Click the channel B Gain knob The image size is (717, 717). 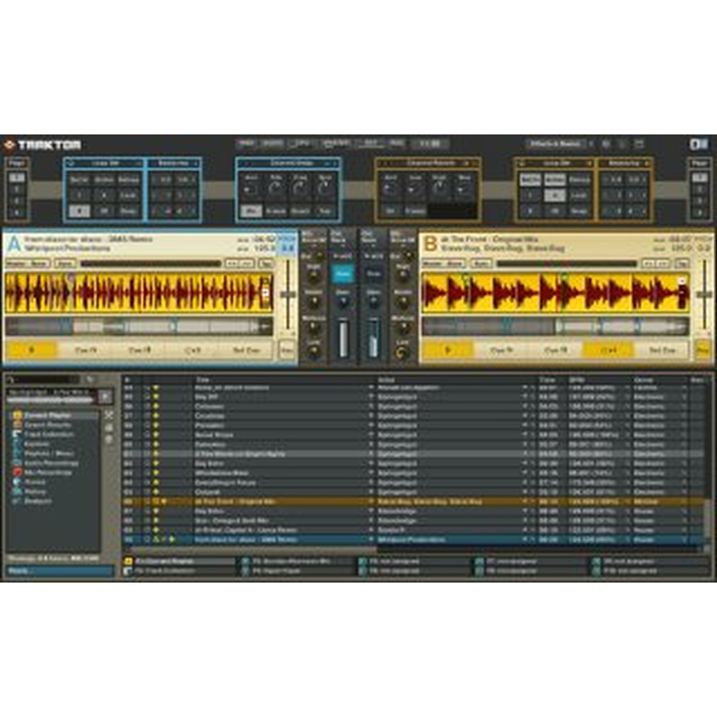point(374,301)
